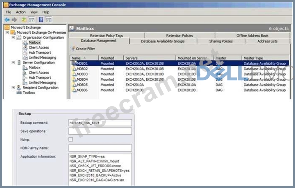295x188 pixels.
Task: Select Client Access under Server Configuration
Action: (39, 73)
